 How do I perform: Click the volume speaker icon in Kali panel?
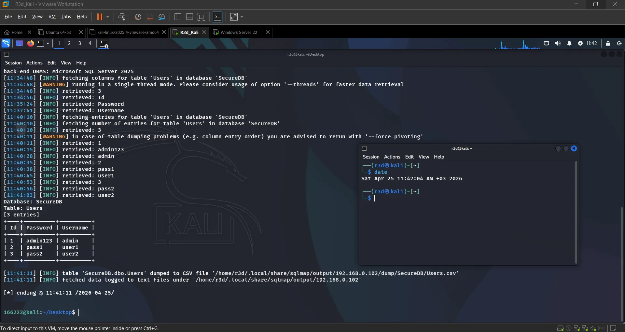[558, 43]
